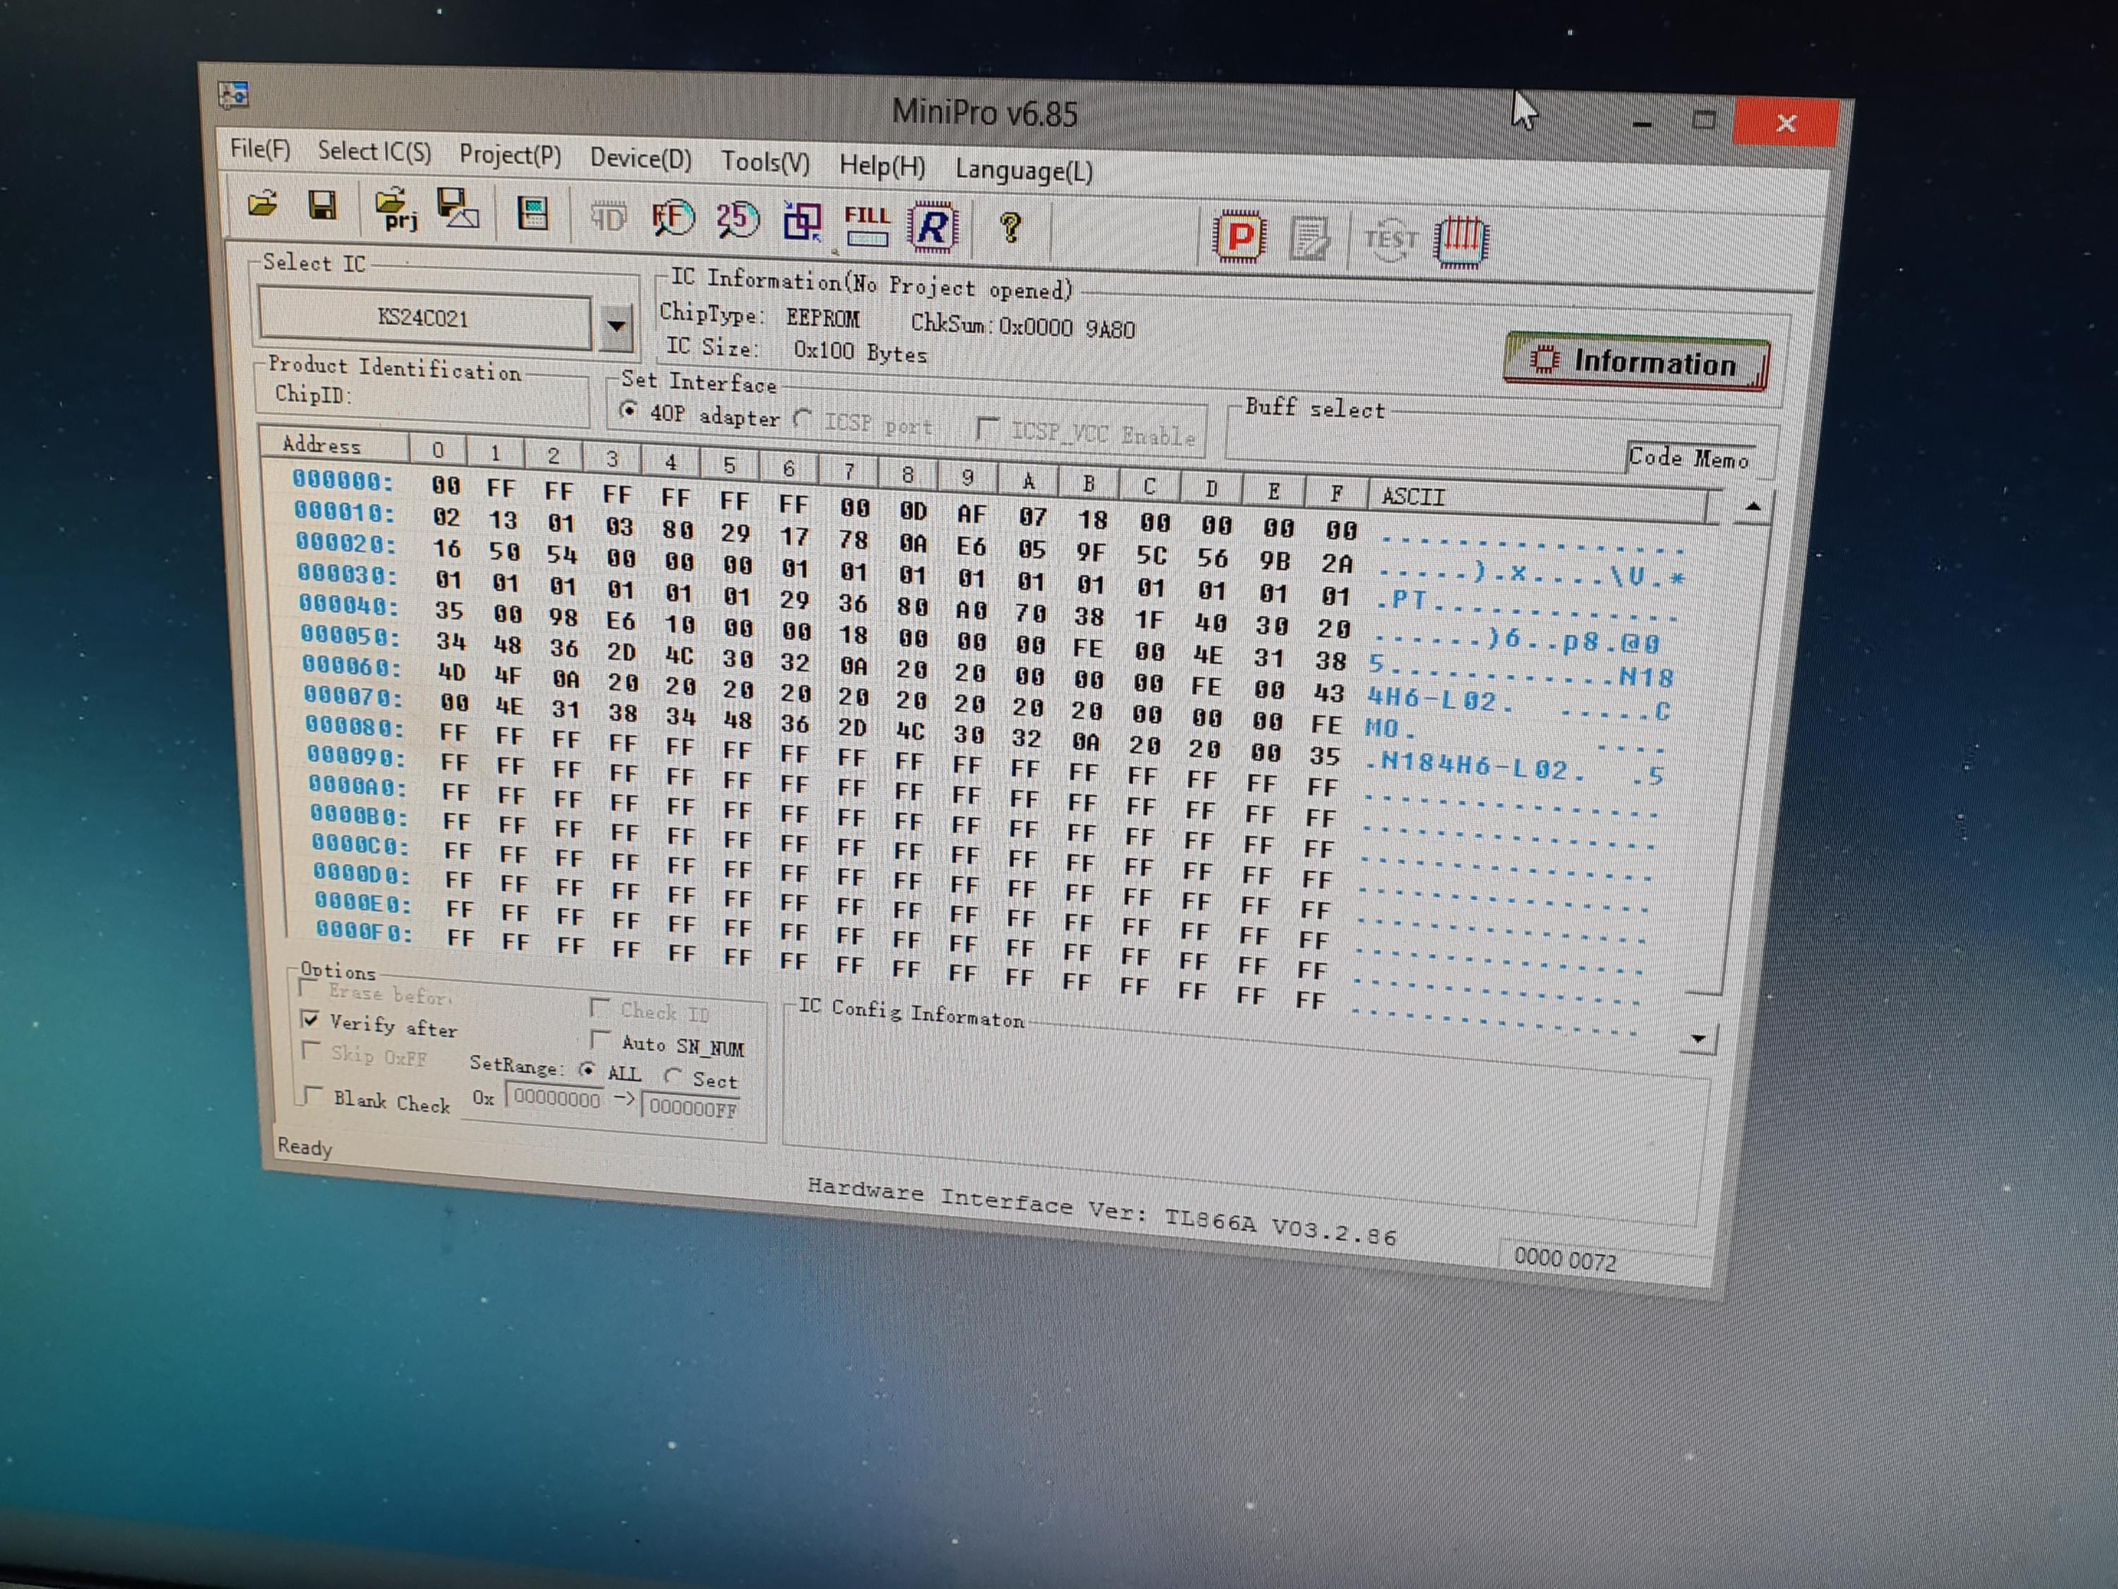Enable the Auto SN_NUM checkbox
2118x1589 pixels.
coord(602,1040)
